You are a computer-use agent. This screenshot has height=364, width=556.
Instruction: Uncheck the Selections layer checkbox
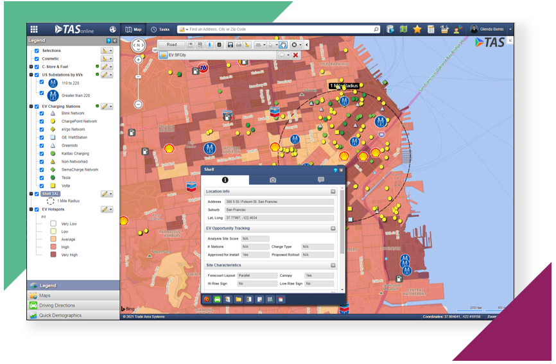(x=37, y=51)
